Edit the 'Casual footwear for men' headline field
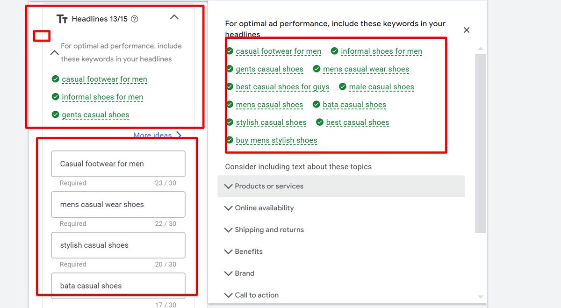 click(x=118, y=164)
